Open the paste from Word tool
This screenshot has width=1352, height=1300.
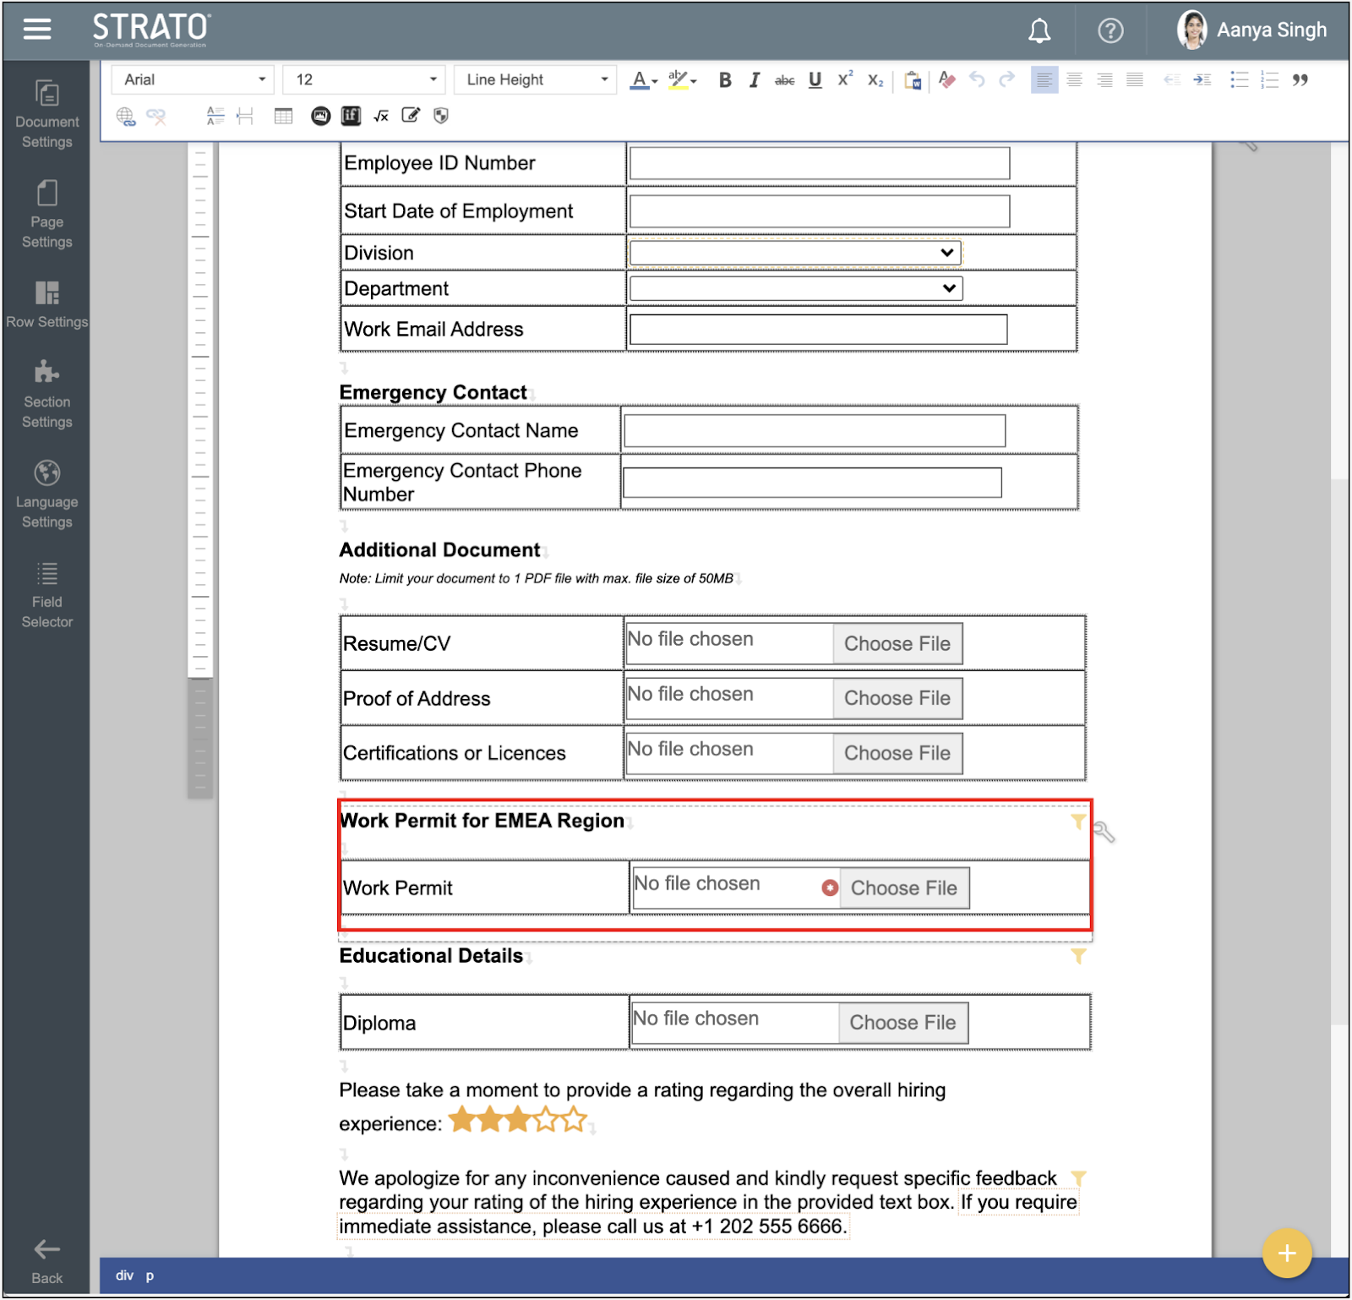(x=913, y=79)
